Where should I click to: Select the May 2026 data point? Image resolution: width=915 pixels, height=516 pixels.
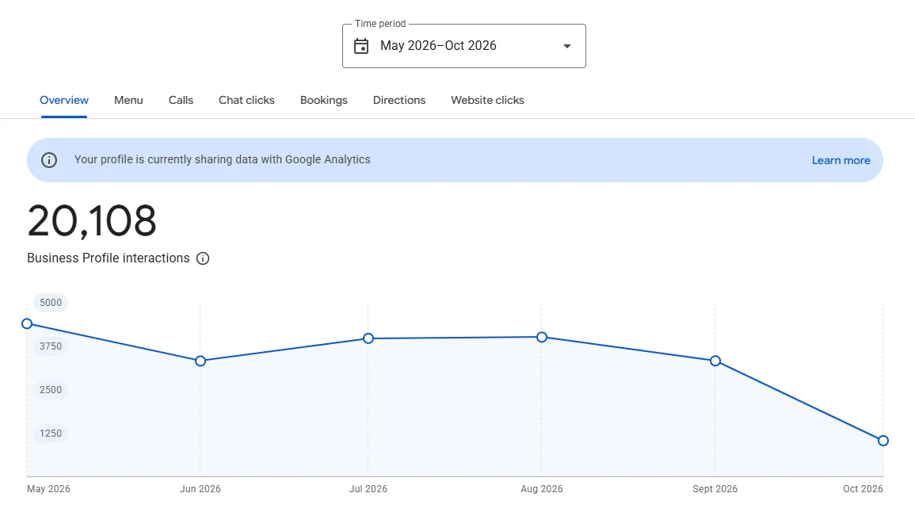tap(27, 323)
